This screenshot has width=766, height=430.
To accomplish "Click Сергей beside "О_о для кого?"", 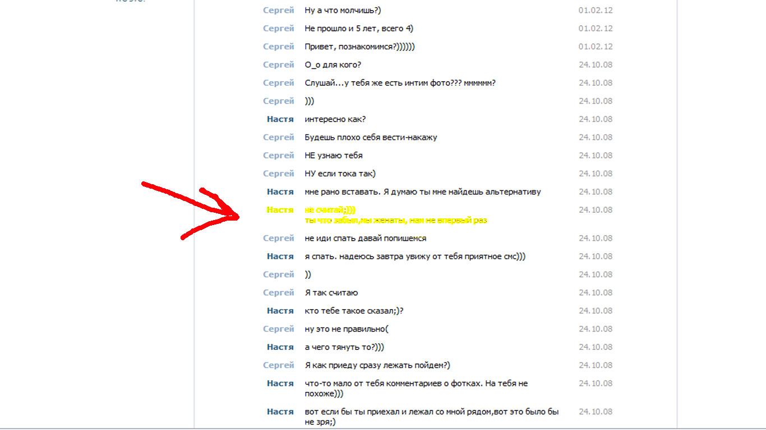I will pos(279,65).
